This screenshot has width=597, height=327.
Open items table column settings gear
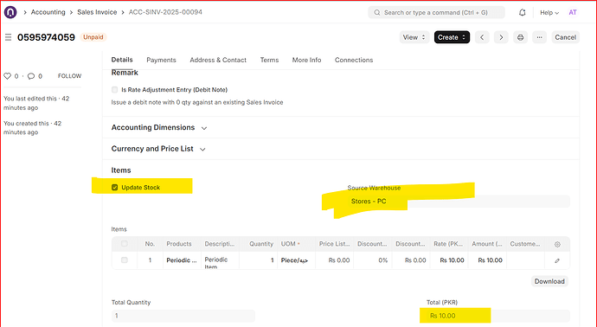point(557,244)
